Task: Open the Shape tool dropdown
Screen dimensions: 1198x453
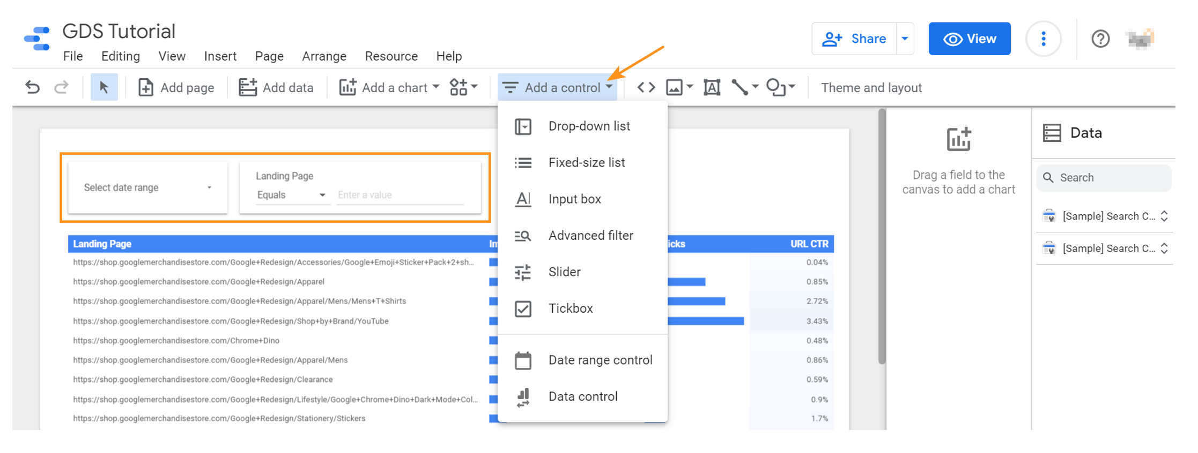Action: pos(781,87)
